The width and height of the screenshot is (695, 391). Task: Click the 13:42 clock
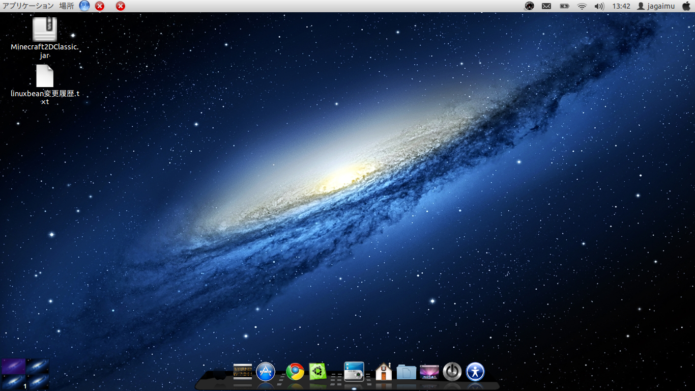coord(621,6)
